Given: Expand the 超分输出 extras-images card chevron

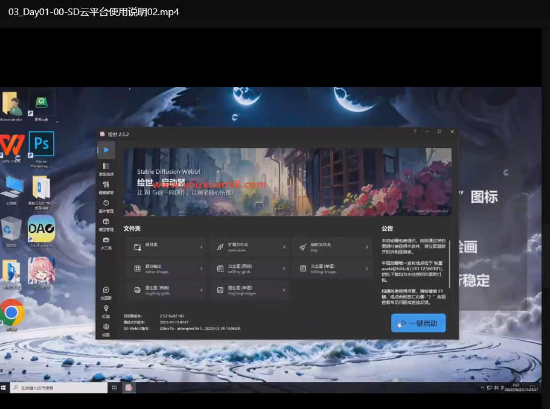Looking at the screenshot, I should (201, 268).
